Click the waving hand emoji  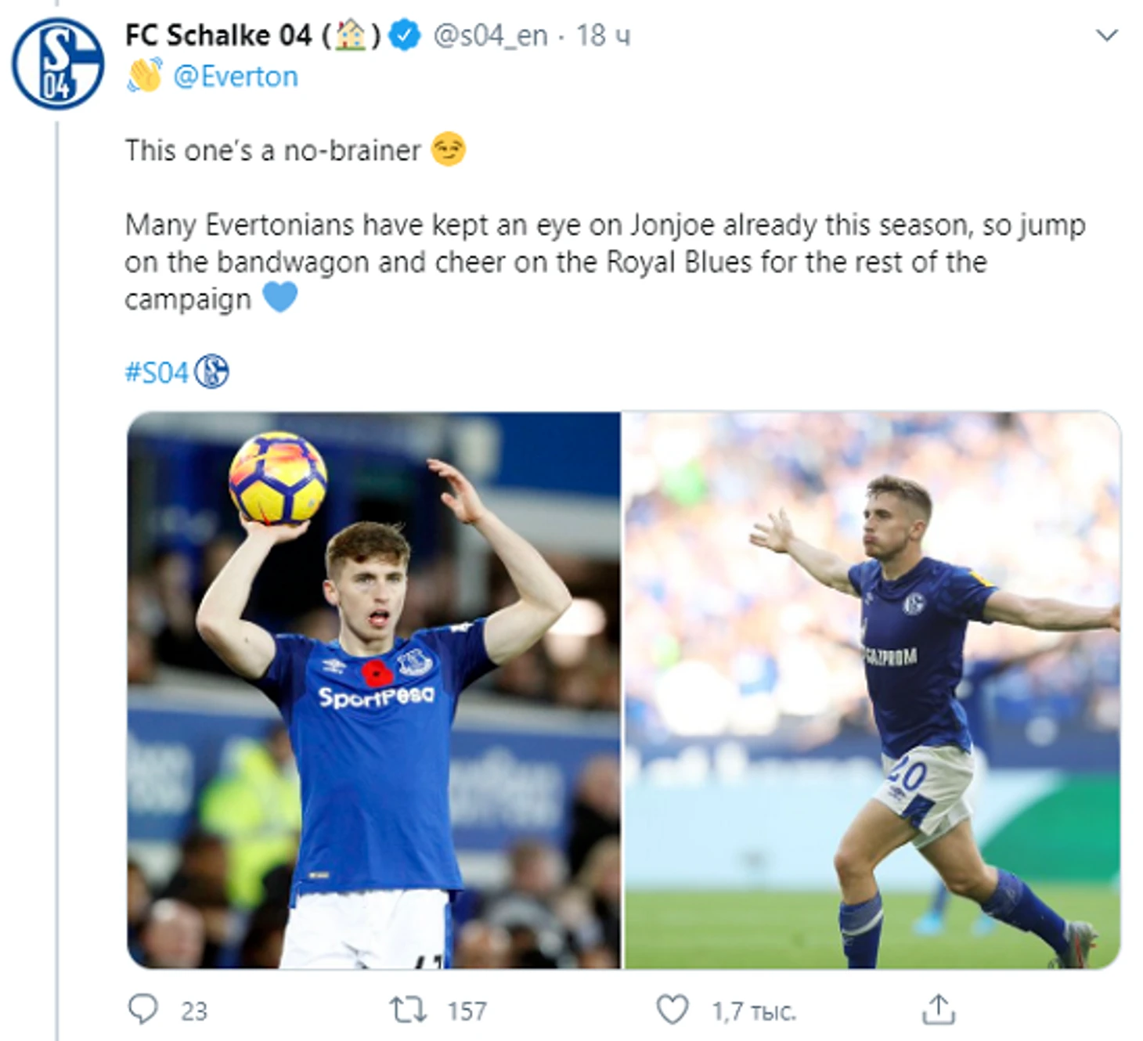click(x=145, y=76)
